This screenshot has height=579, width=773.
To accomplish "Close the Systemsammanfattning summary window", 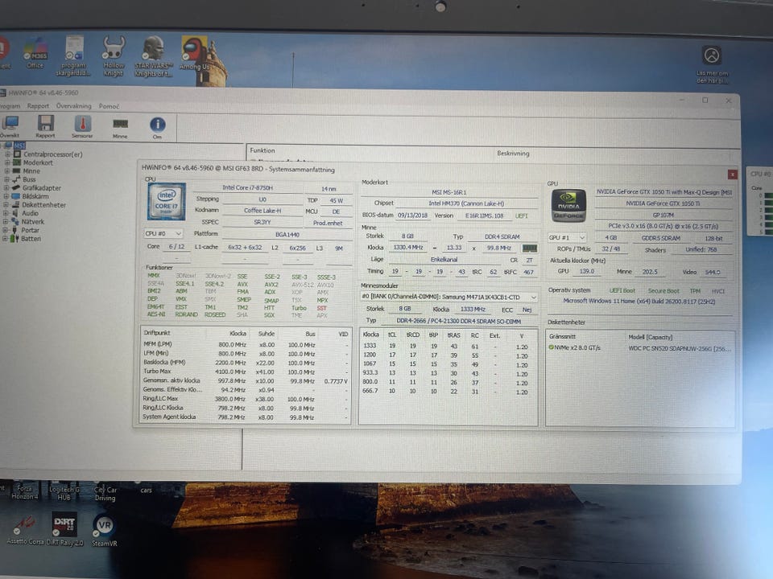I will point(732,174).
